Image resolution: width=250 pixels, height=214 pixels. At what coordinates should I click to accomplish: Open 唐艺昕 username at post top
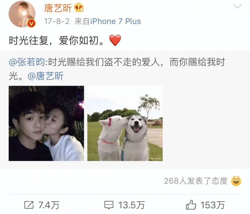click(58, 8)
